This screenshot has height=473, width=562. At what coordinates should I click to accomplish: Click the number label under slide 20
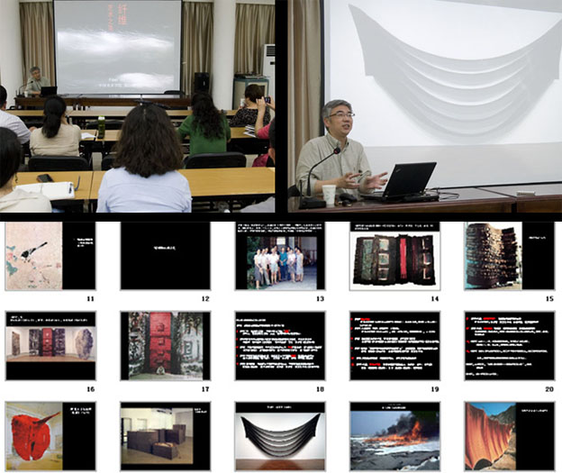click(x=548, y=387)
